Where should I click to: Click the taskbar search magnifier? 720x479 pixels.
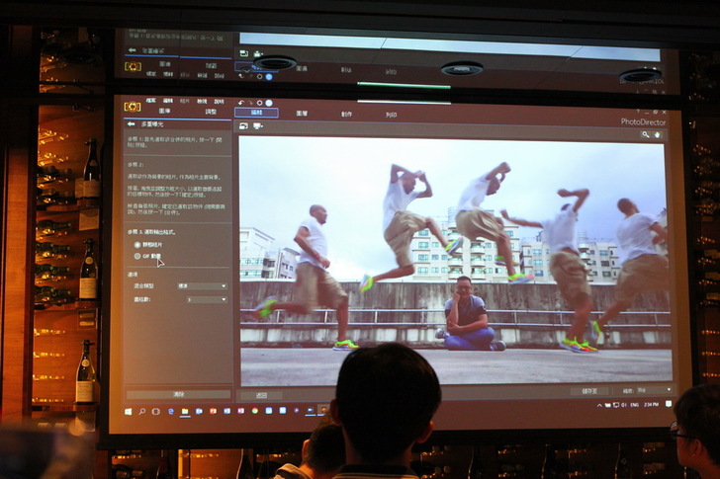[x=141, y=412]
